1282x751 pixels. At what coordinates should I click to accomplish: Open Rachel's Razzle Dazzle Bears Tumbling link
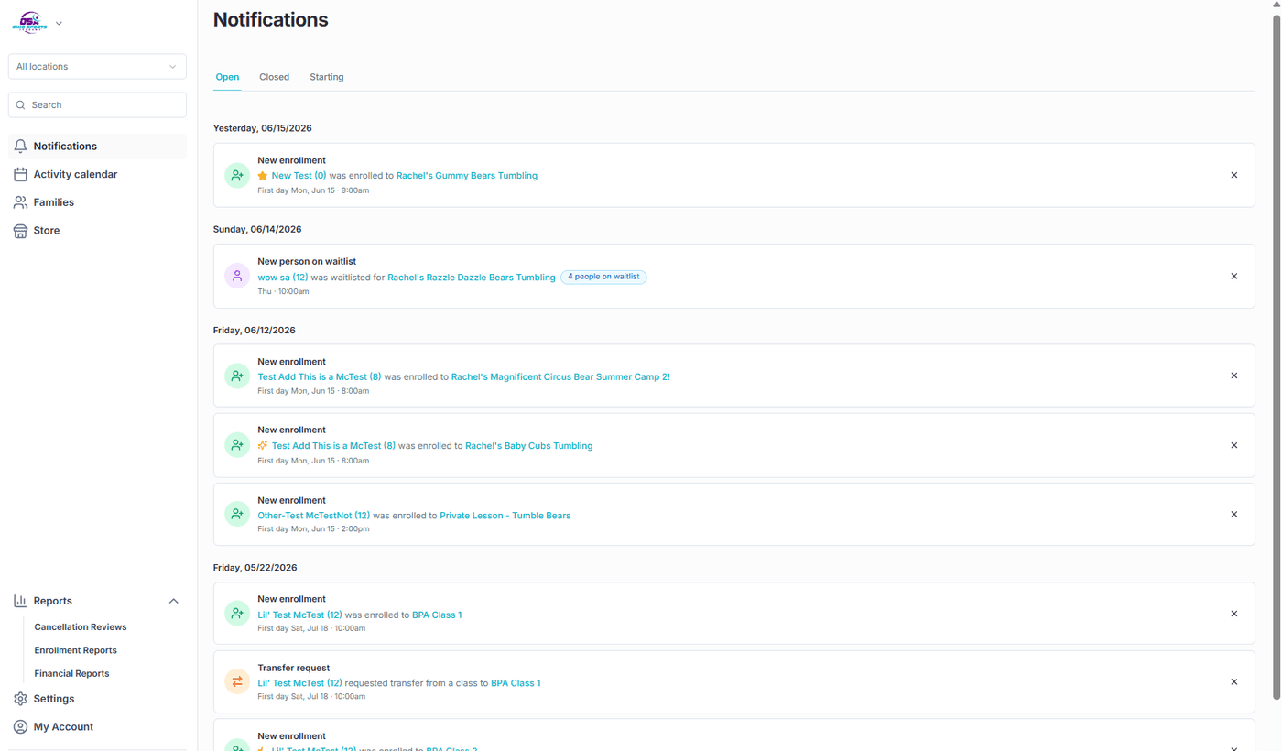tap(472, 277)
